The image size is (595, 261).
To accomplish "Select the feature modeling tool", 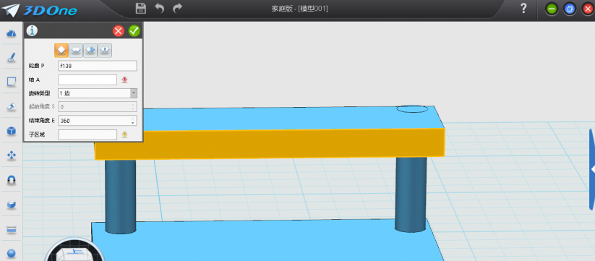I will pyautogui.click(x=12, y=106).
